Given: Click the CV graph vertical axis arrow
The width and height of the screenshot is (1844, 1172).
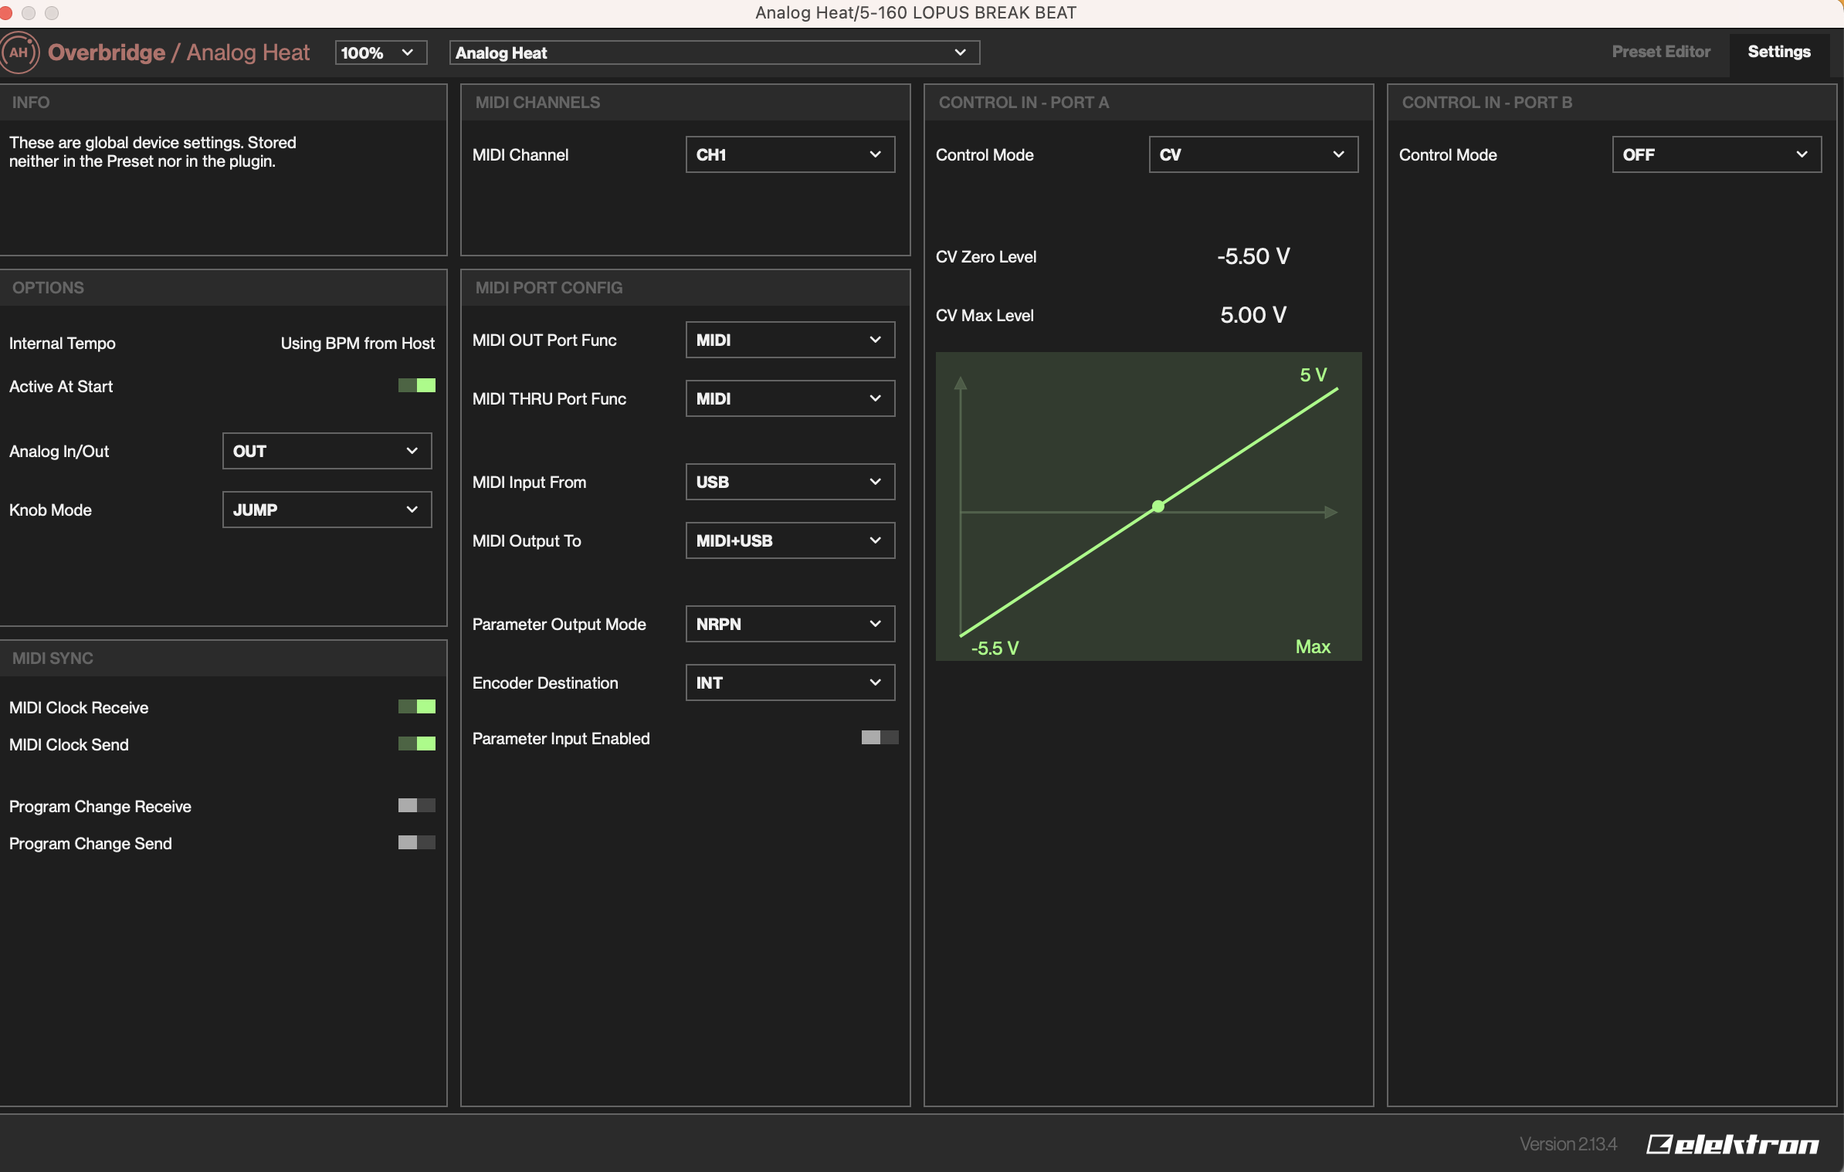Looking at the screenshot, I should [x=960, y=383].
